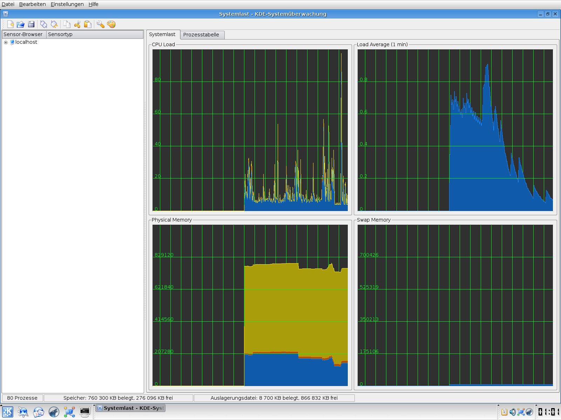Click the paste clipboard toolbar icon
Screen dimensions: 561x420
(88, 24)
